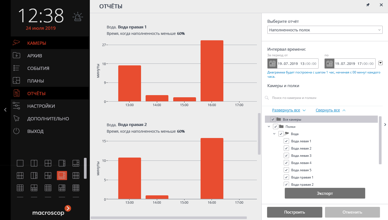Open the Архив section
The height and width of the screenshot is (220, 388).
(x=50, y=56)
